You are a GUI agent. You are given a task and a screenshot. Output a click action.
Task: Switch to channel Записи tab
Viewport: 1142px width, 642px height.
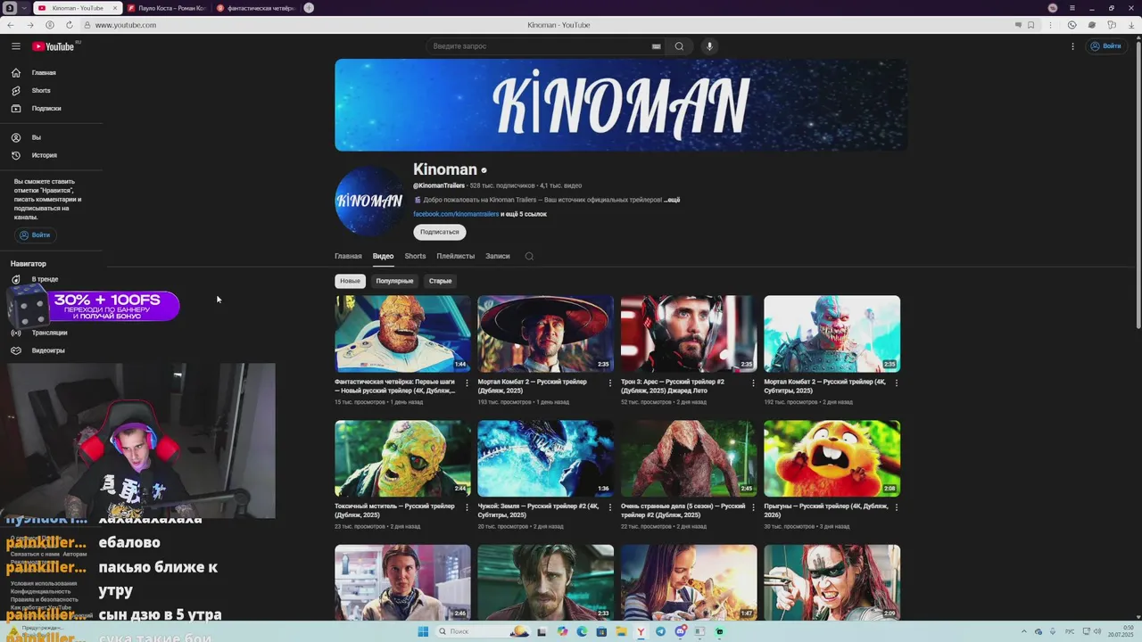pyautogui.click(x=498, y=256)
